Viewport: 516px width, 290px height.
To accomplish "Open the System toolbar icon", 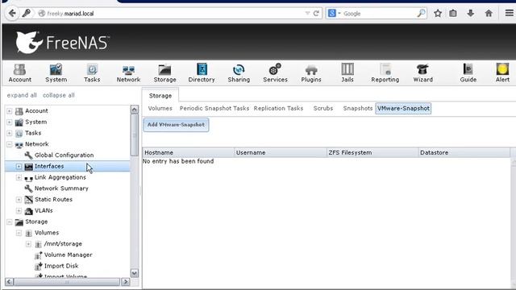I will click(x=56, y=72).
